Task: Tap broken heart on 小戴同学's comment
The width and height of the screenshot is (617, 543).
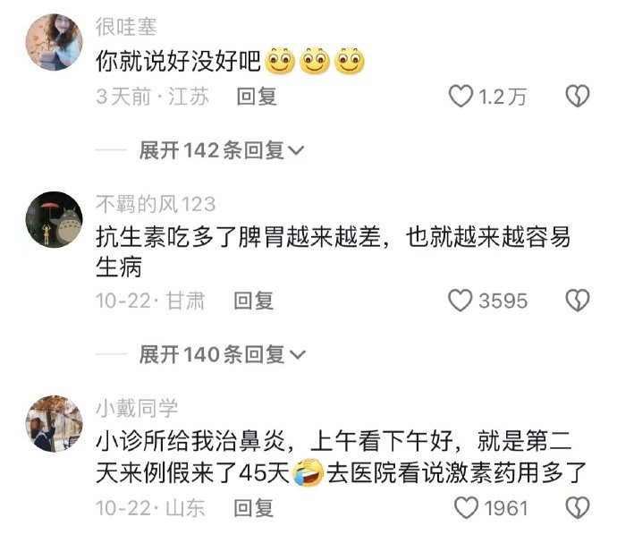Action: [x=578, y=508]
